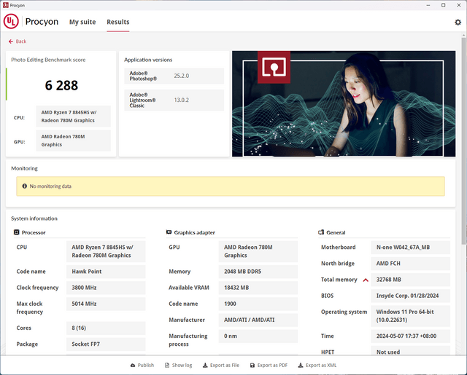Click the GPU name in score card
This screenshot has width=467, height=375.
[73, 141]
